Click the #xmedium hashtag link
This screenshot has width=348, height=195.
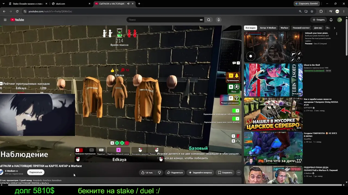point(57,180)
